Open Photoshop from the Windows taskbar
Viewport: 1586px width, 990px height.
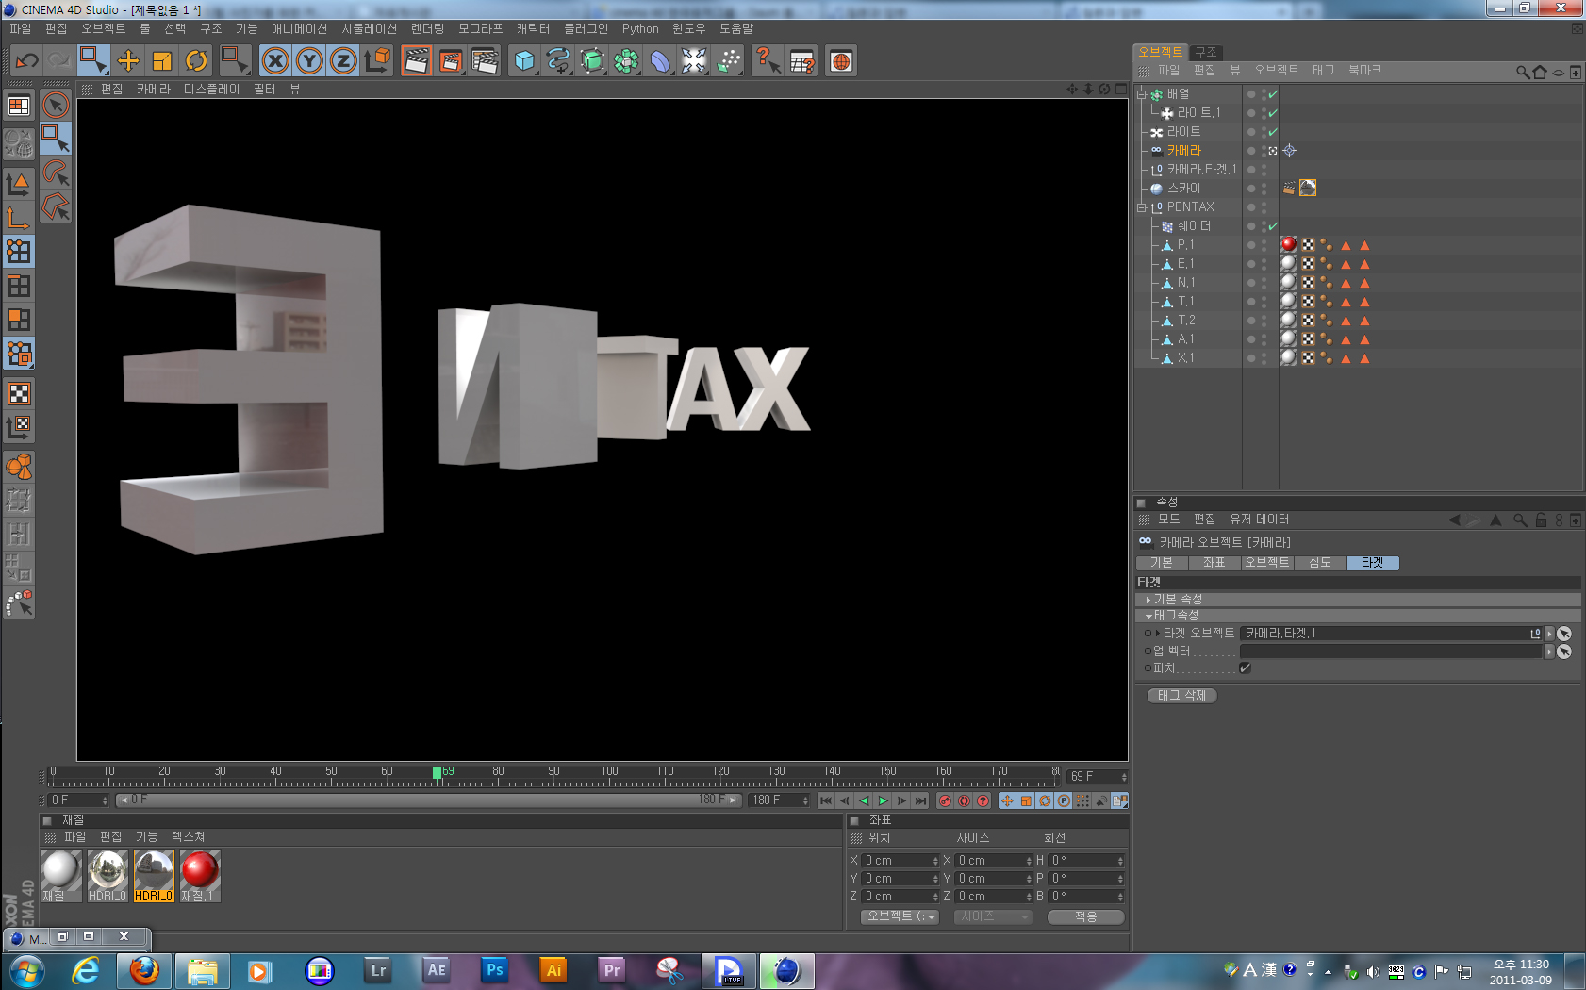coord(495,970)
